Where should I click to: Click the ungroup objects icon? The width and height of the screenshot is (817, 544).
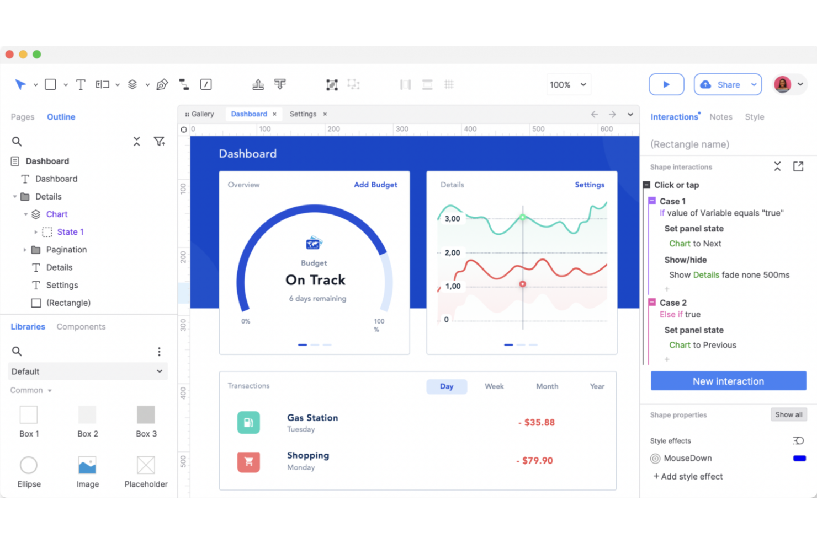(353, 84)
